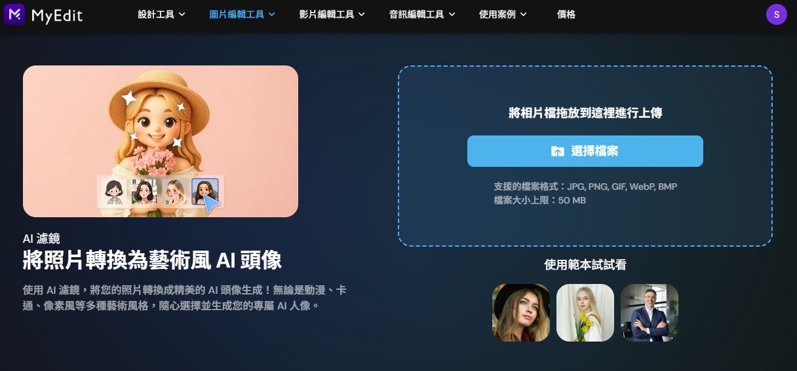Screen dimensions: 797x371
Task: Go to the 價格 page
Action: [x=566, y=14]
